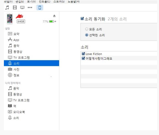Open 스토어(S) menu
The image size is (159, 135).
point(59,1)
